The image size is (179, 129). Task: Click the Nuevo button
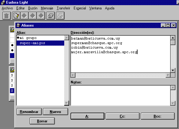click(55, 112)
